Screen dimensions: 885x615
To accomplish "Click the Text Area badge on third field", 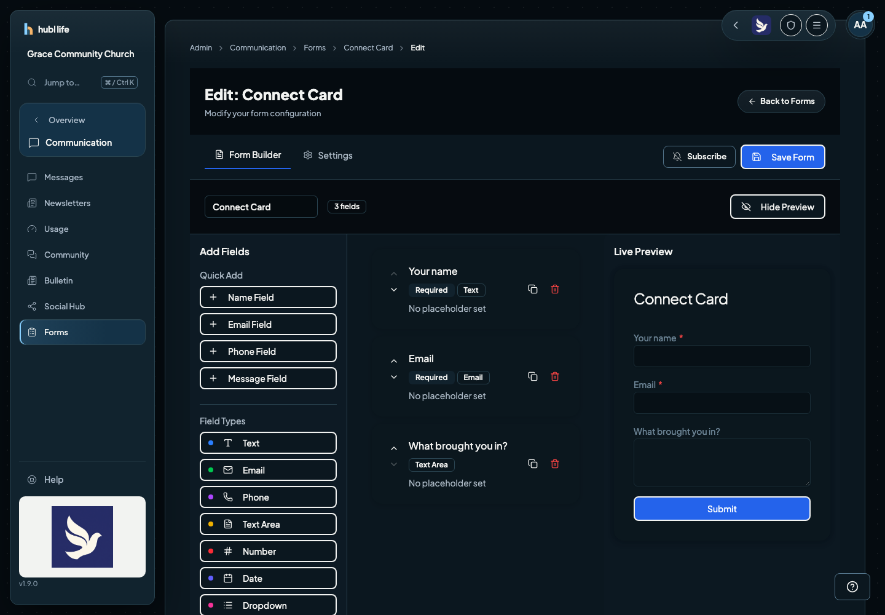I will 431,465.
